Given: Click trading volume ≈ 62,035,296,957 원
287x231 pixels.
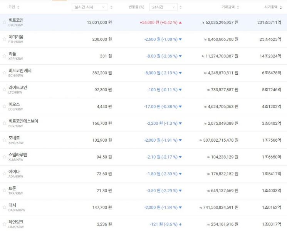Looking at the screenshot, I should click(x=220, y=22).
